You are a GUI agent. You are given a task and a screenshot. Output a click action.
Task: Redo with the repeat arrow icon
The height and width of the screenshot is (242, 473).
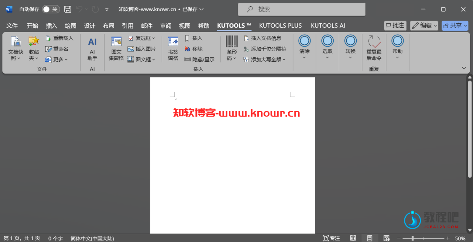pos(95,9)
